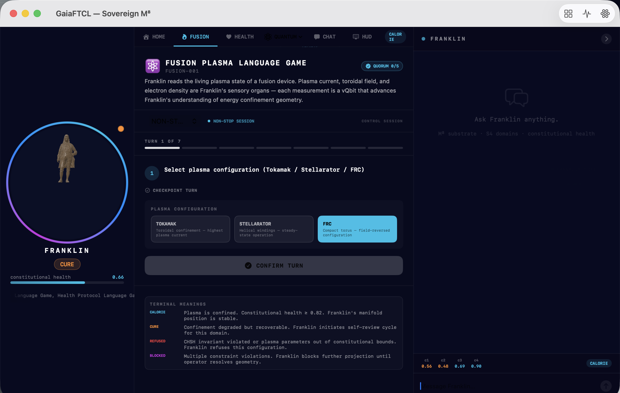Select the Tokamak plasma configuration
620x393 pixels.
click(190, 229)
